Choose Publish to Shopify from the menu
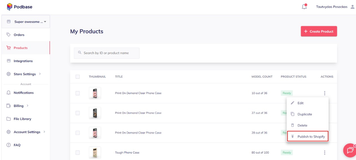The height and width of the screenshot is (160, 356). coord(307,137)
